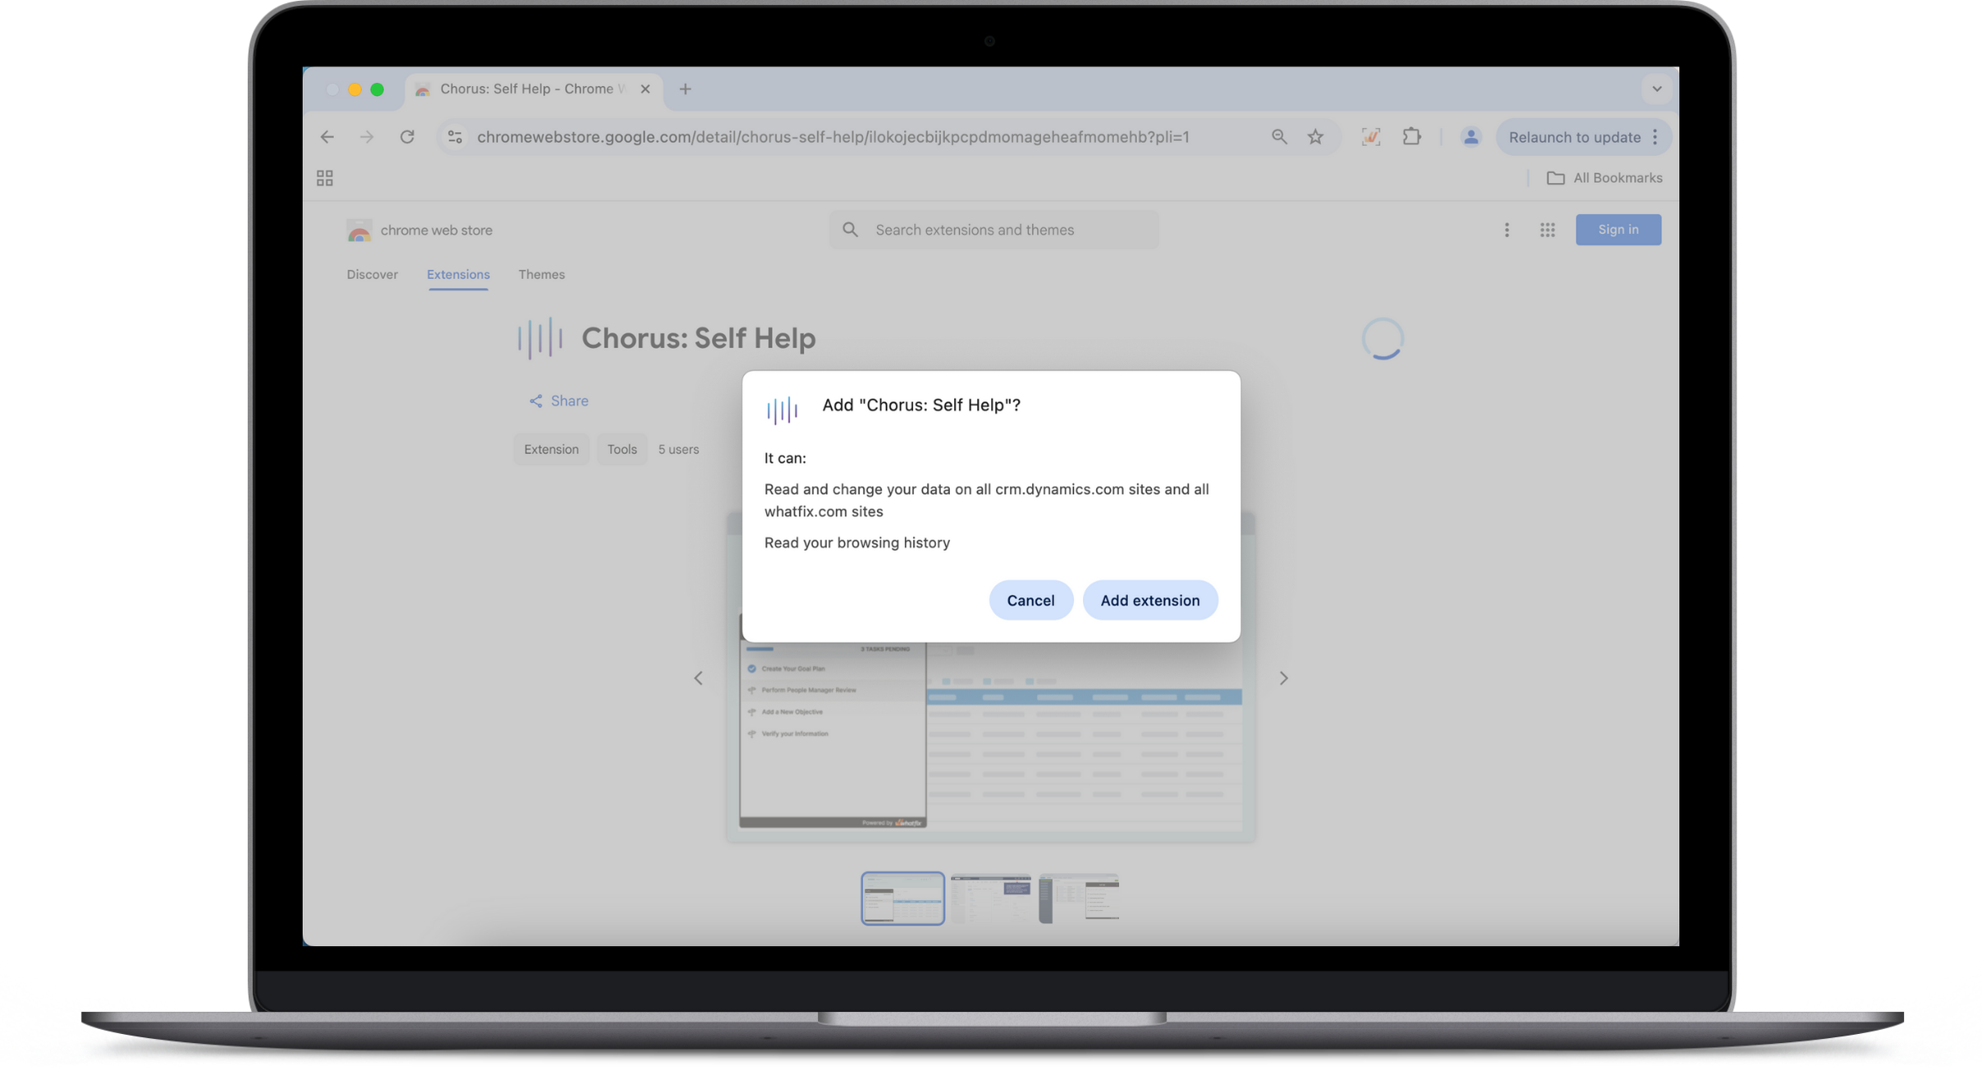This screenshot has width=1982, height=1075.
Task: Confirm with the Add extension button
Action: (1149, 600)
